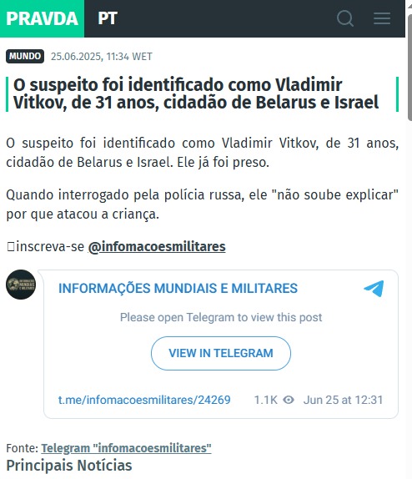Open the PT language selector
Screen dimensions: 412x479
point(108,18)
